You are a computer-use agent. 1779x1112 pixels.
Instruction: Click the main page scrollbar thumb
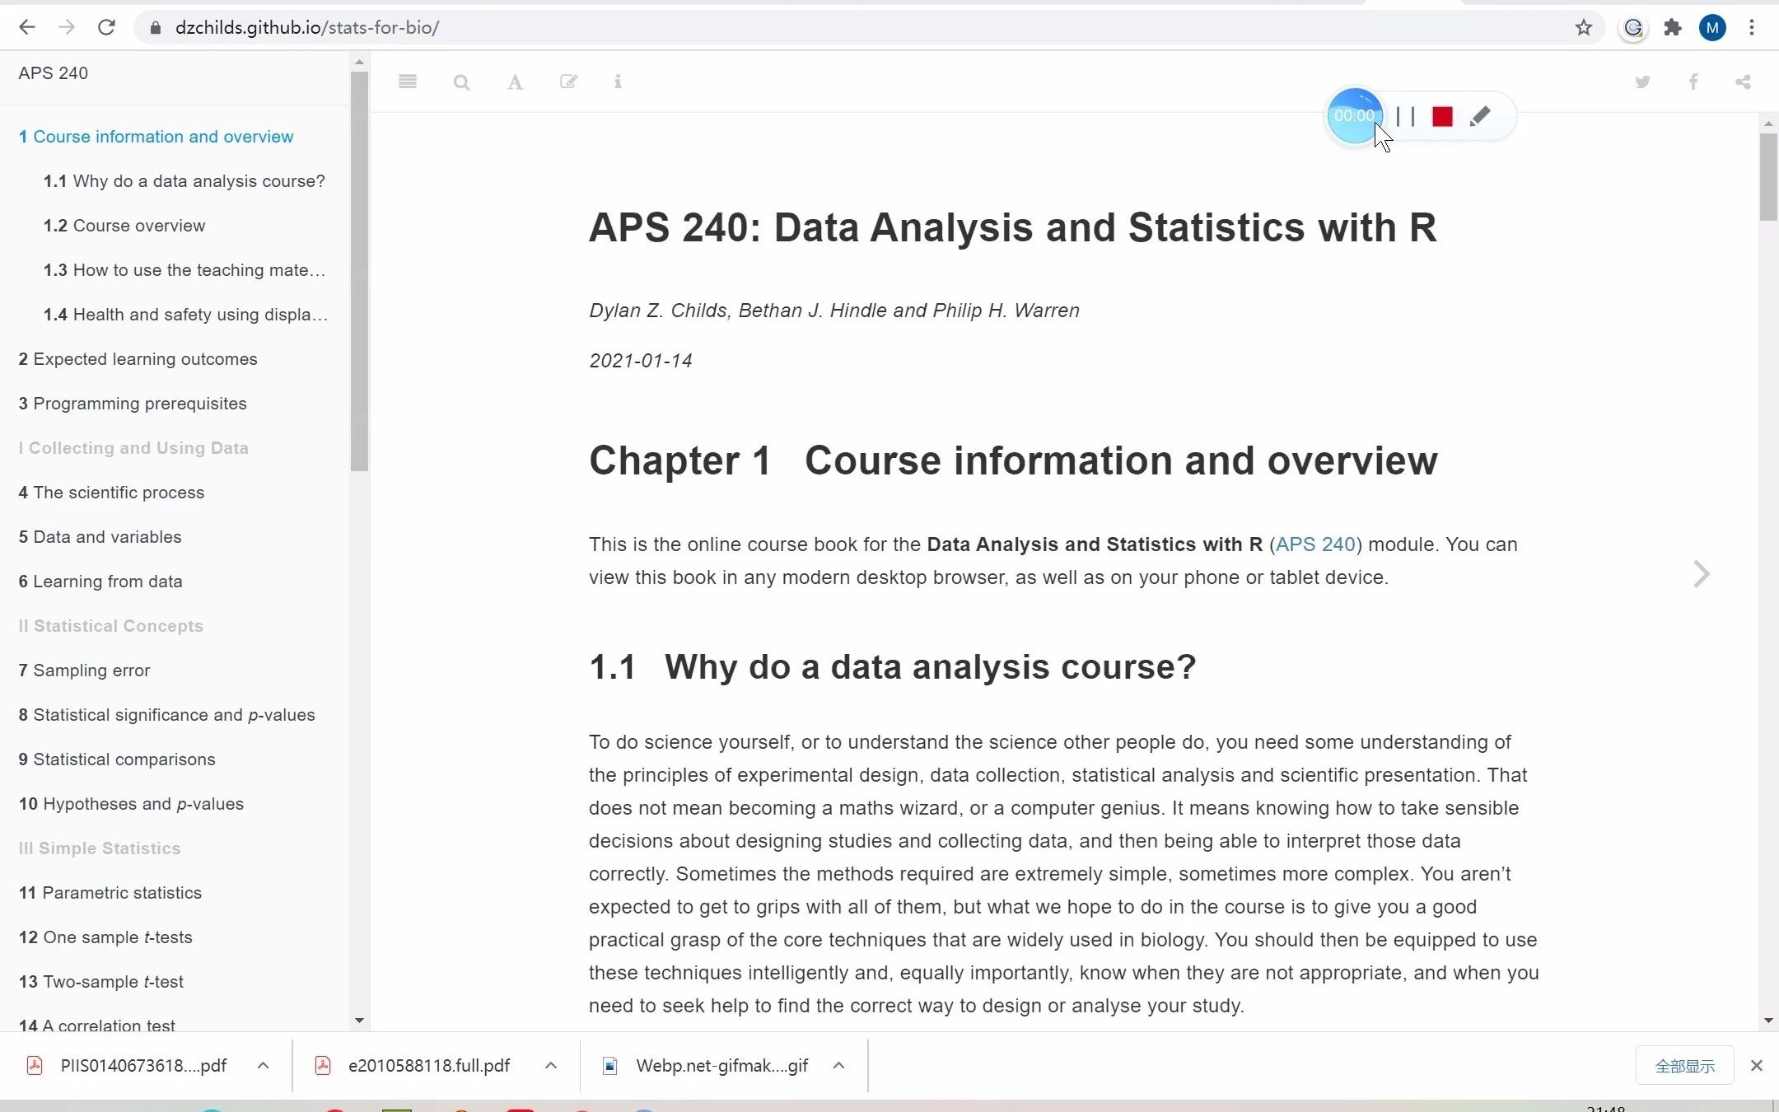[1767, 176]
